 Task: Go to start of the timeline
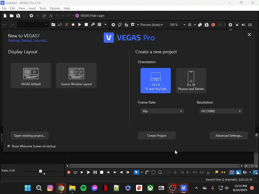coord(108,172)
